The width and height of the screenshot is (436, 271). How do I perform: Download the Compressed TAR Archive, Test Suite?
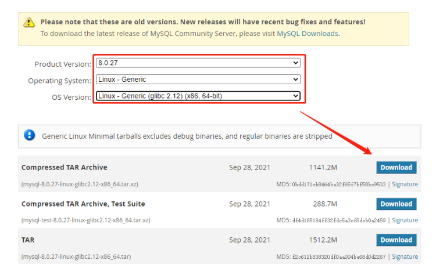[396, 204]
